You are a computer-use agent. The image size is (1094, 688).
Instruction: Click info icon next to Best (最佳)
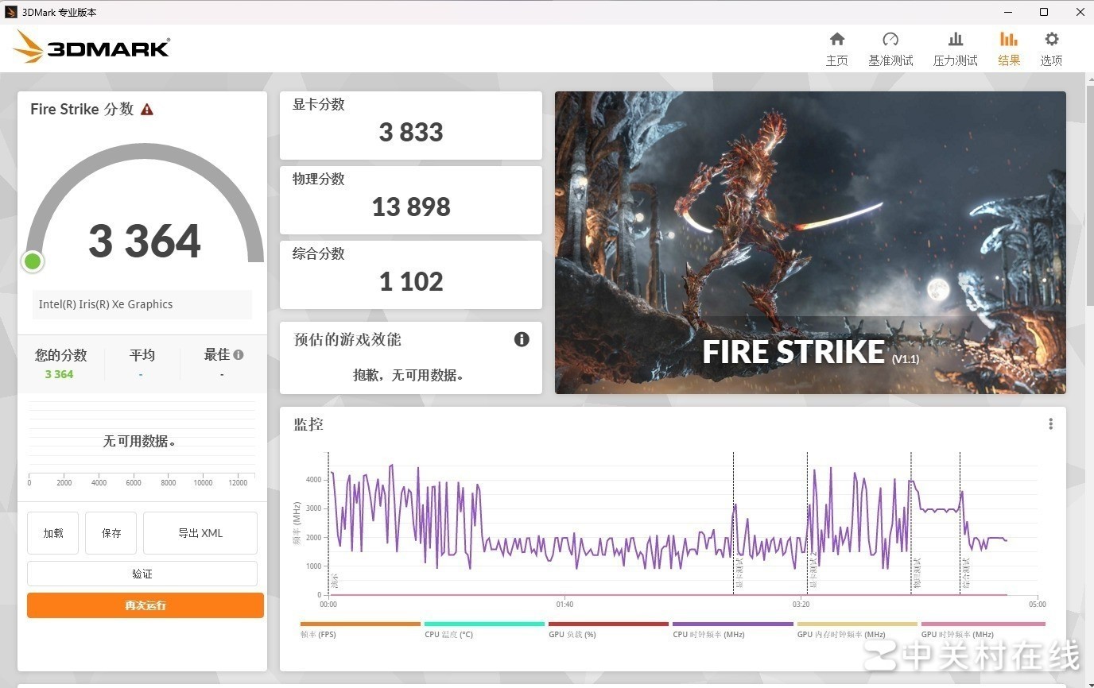tap(239, 355)
